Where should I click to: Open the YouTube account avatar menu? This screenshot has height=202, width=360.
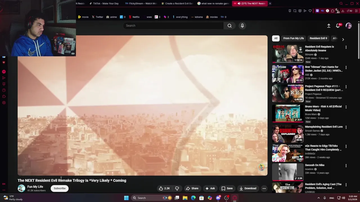click(x=348, y=26)
